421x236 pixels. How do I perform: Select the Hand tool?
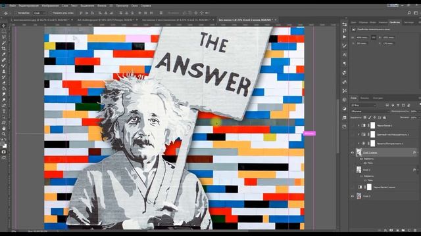tap(4, 128)
